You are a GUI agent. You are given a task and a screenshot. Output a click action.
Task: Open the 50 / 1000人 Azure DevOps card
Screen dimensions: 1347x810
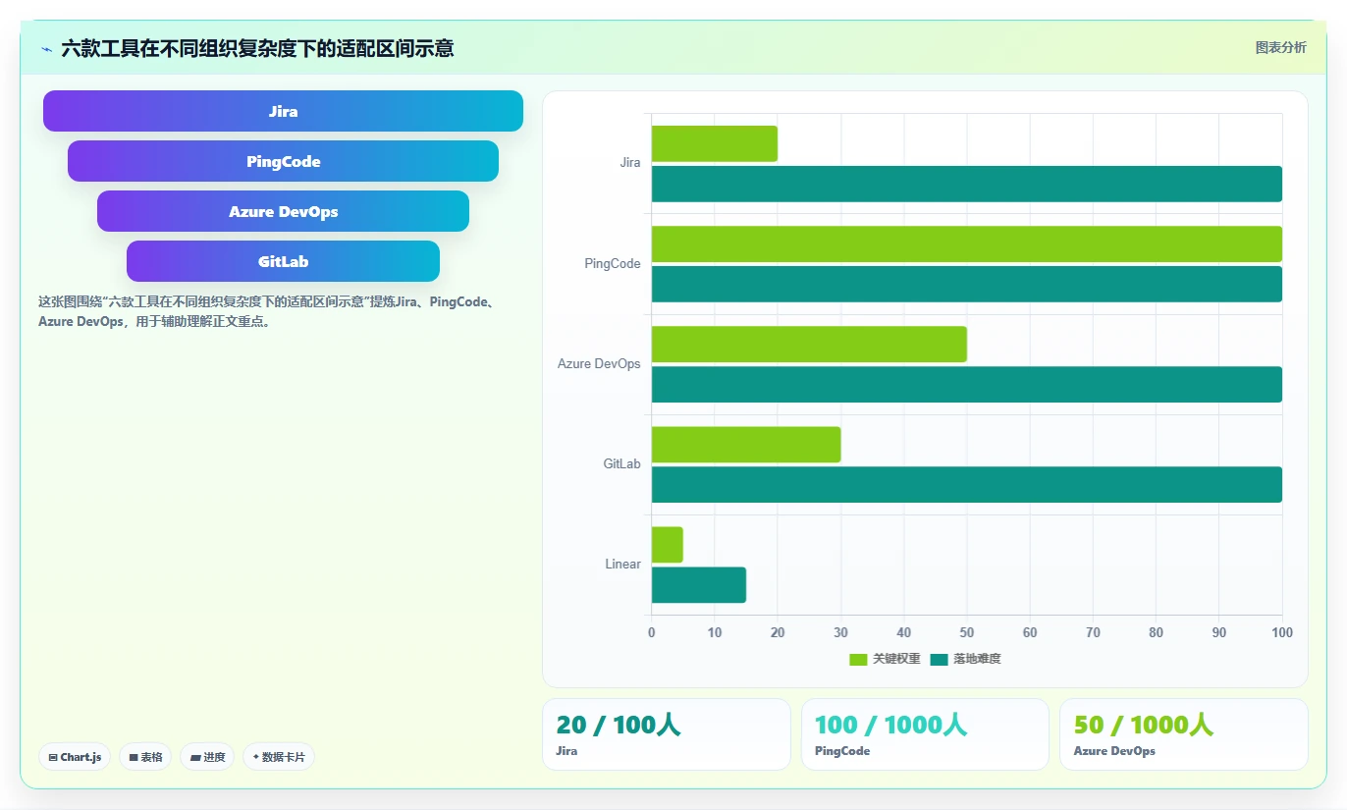pos(1183,734)
